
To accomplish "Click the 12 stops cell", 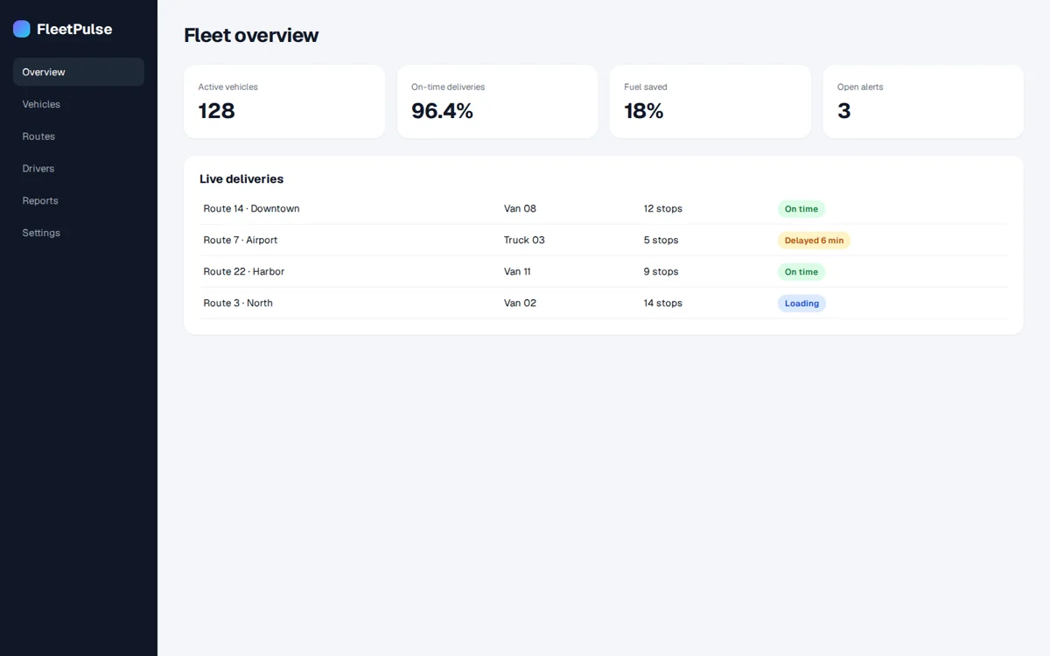I will pos(662,209).
